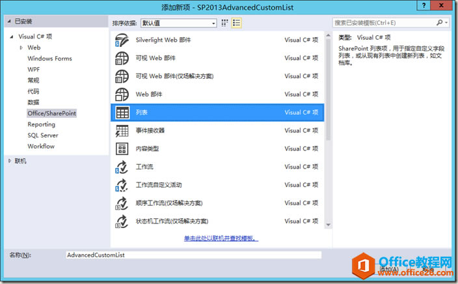Switch to medium icons list view
Viewport: 458px width, 284px height.
(x=236, y=23)
